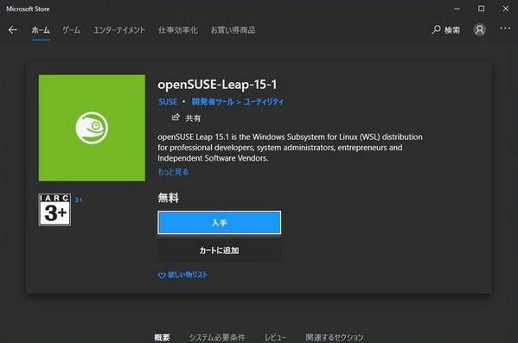This screenshot has width=518, height=343.
Task: Open the user account profile icon
Action: pyautogui.click(x=479, y=29)
